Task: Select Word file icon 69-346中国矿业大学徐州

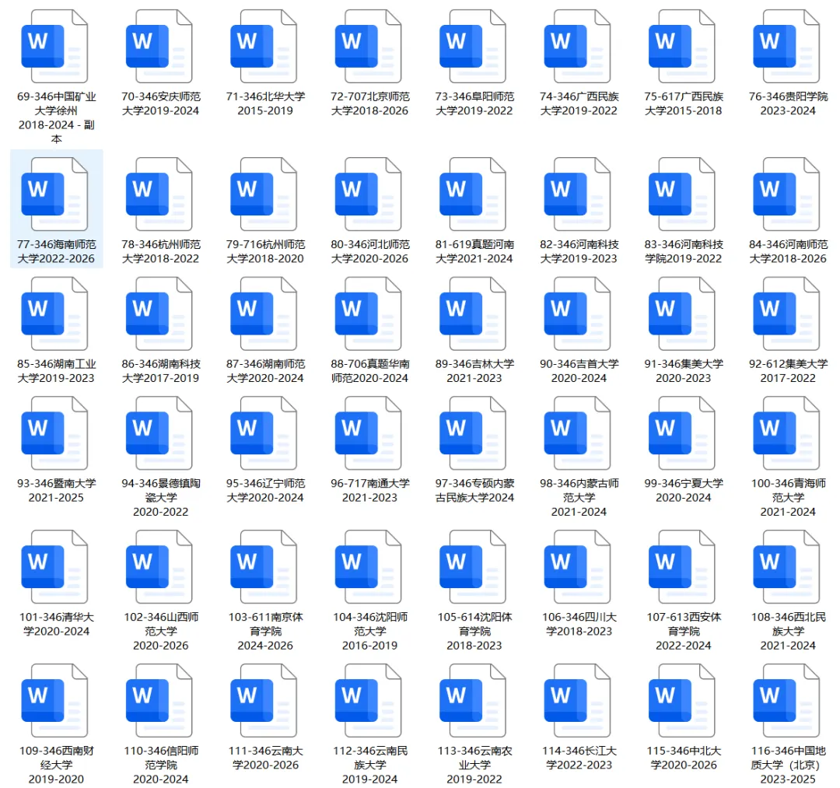Action: pyautogui.click(x=54, y=47)
